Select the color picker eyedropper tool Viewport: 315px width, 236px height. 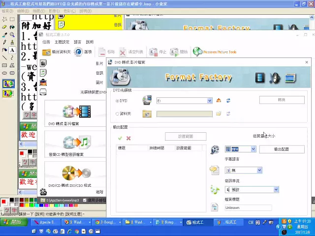click(x=4, y=35)
